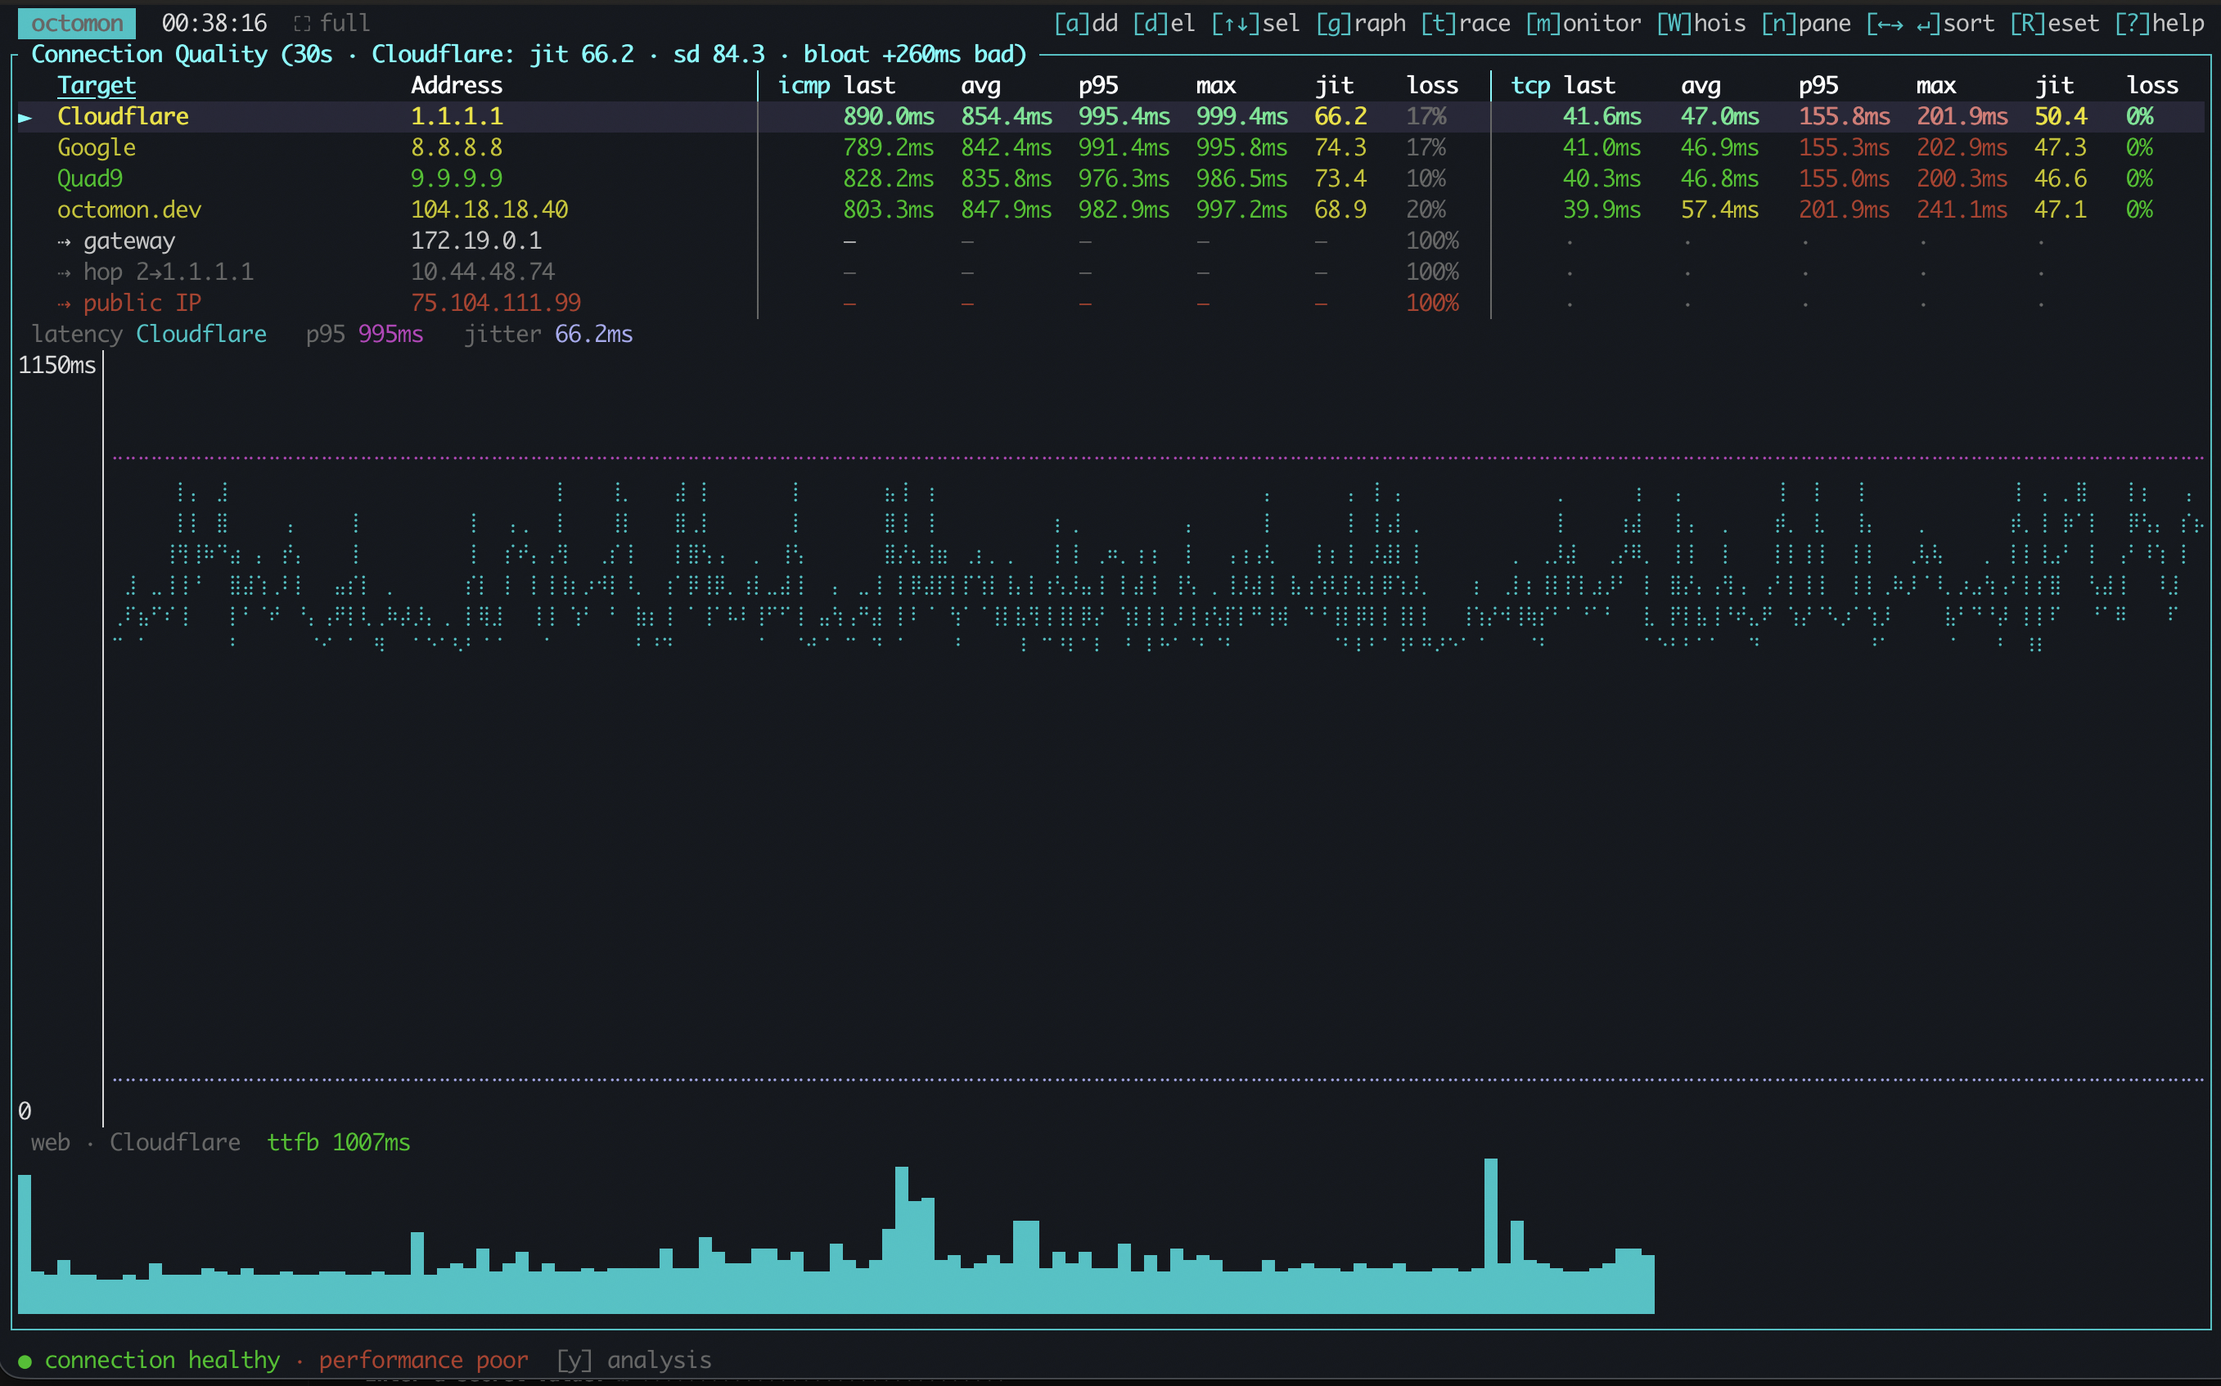Image resolution: width=2221 pixels, height=1386 pixels.
Task: Click gateway address 172.19.0.1
Action: [476, 241]
